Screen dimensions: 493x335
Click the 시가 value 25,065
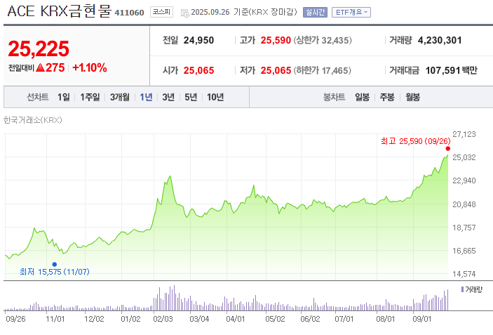[198, 70]
